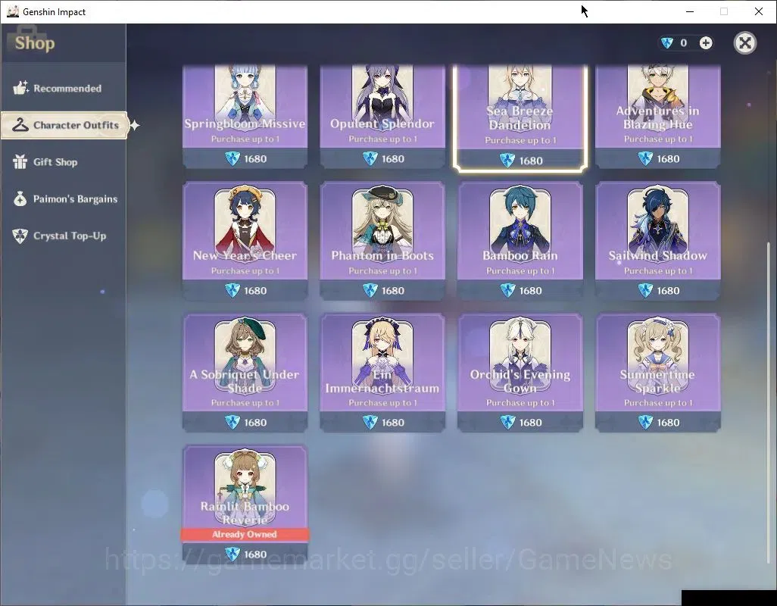Select the Springbloom Missive outfit card

(245, 115)
